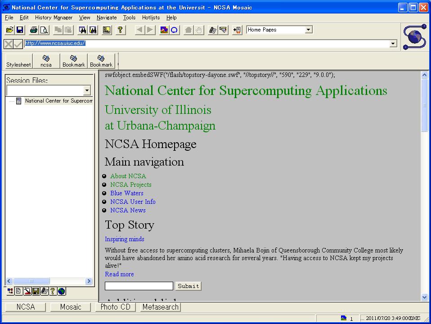Click the yellow question mark Help toolbar icon
This screenshot has width=431, height=324.
tap(120, 30)
